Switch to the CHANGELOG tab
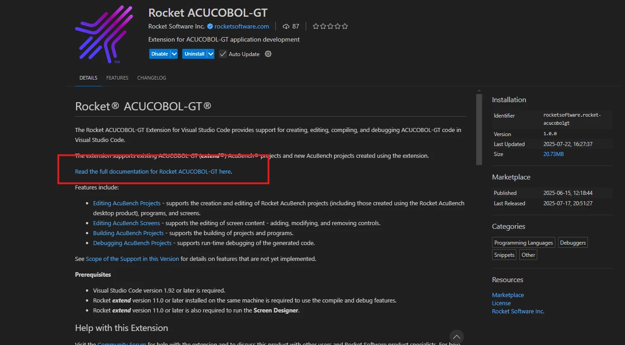 point(152,78)
